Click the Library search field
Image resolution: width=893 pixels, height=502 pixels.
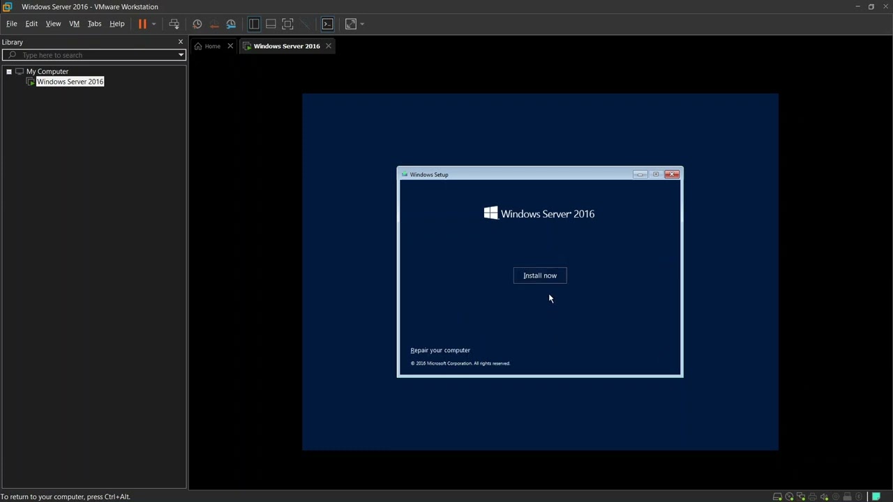click(x=94, y=55)
